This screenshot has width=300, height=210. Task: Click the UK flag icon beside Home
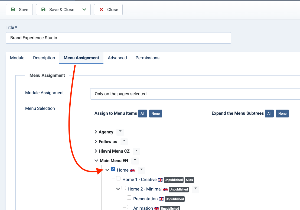pyautogui.click(x=132, y=170)
